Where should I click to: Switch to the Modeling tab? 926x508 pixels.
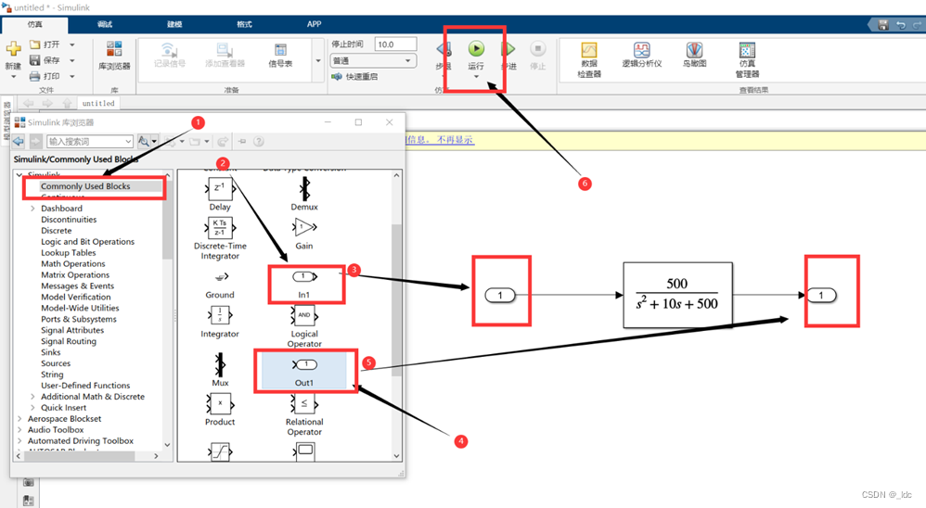tap(174, 24)
